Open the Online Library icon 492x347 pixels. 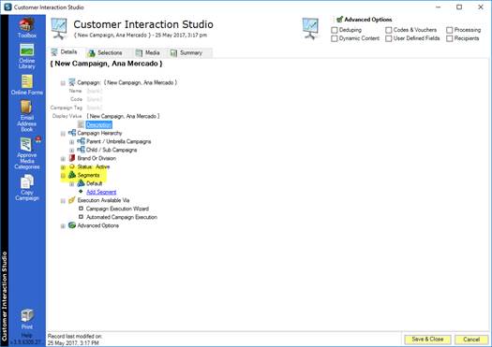[26, 50]
